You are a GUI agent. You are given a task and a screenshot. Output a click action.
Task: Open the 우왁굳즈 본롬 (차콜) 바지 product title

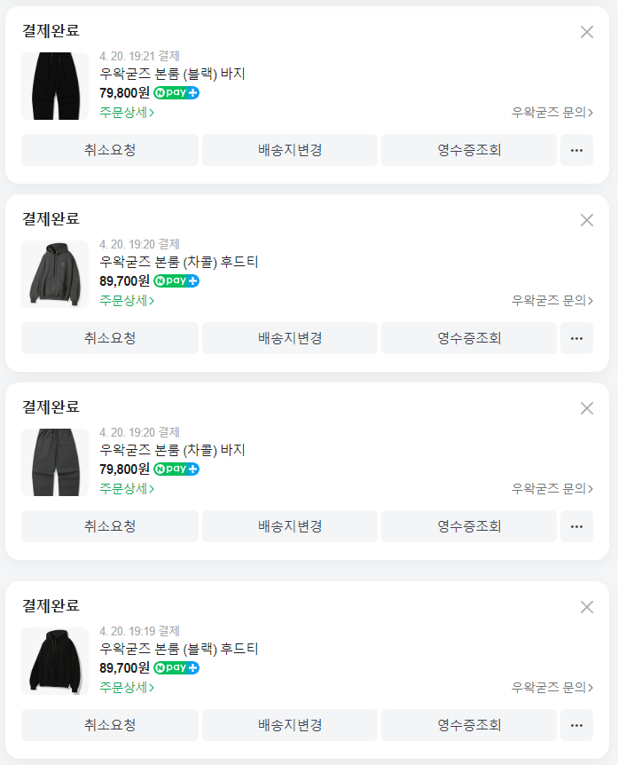pos(172,450)
